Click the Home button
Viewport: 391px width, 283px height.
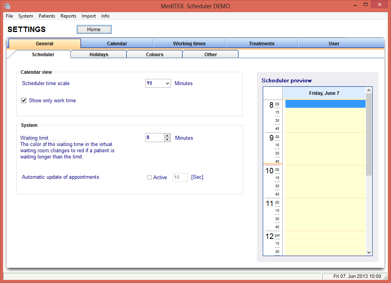point(94,29)
